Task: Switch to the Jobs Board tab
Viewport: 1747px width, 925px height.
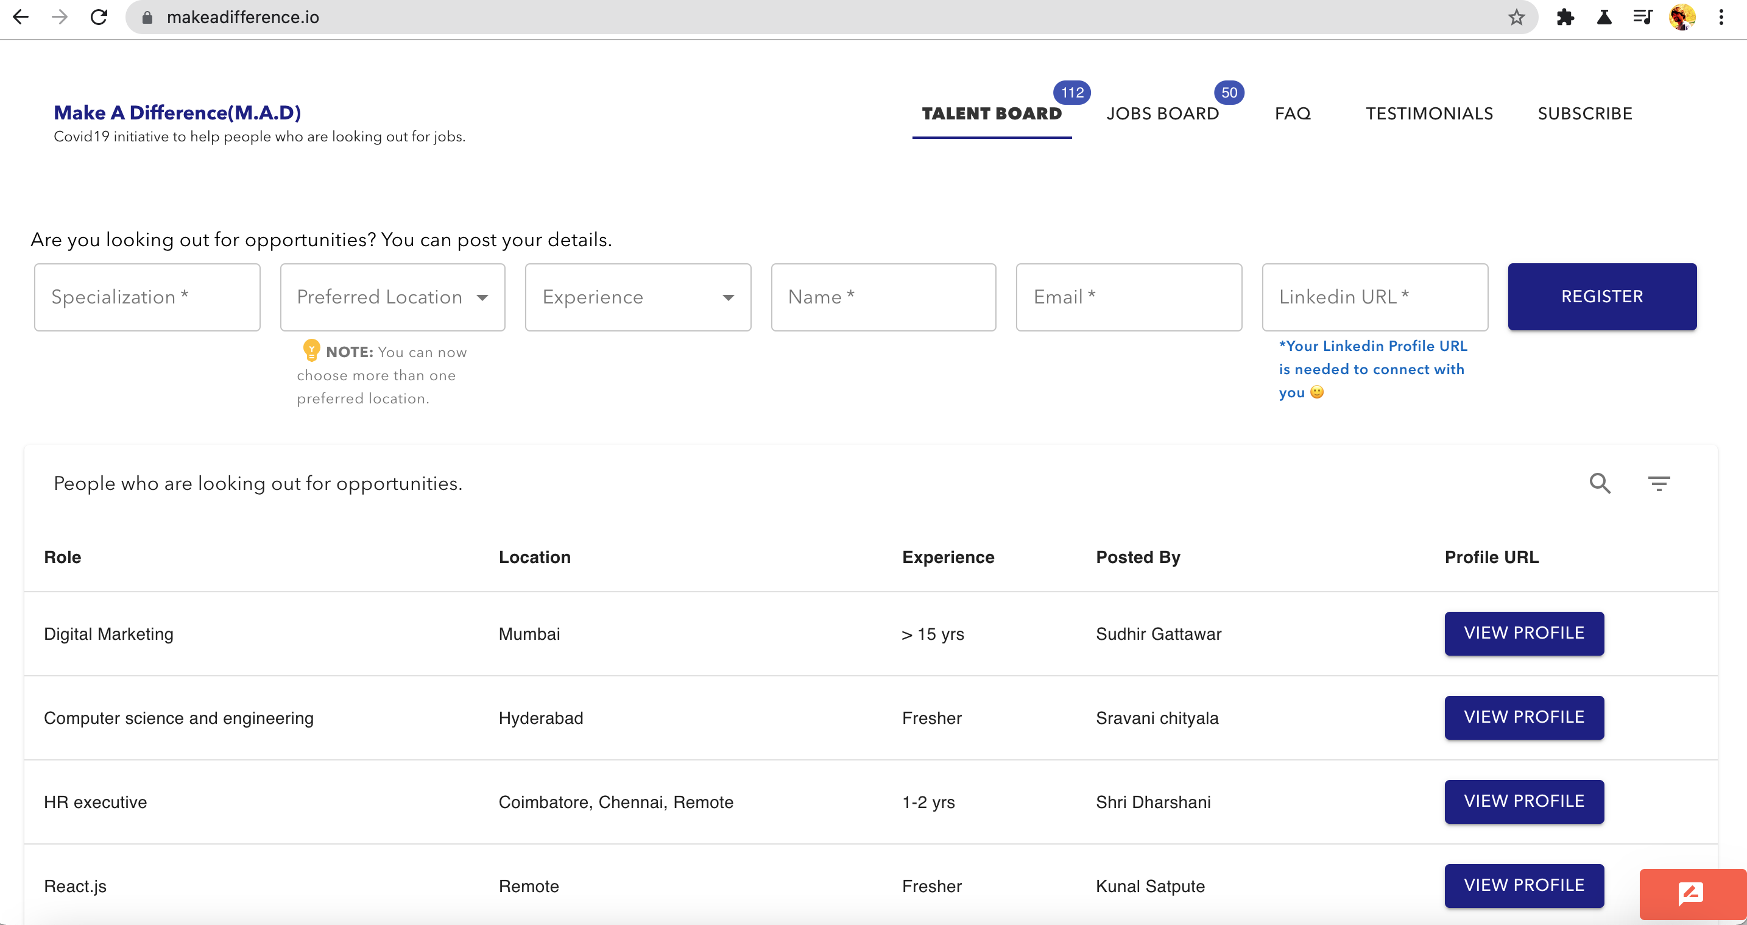Action: (1163, 113)
